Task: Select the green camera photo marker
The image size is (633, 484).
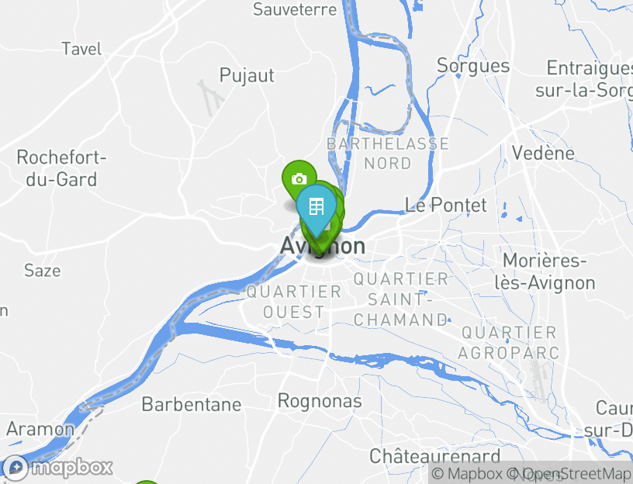Action: pyautogui.click(x=299, y=177)
